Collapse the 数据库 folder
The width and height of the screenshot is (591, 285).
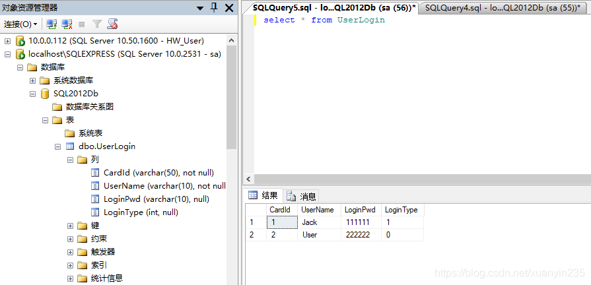coord(20,68)
